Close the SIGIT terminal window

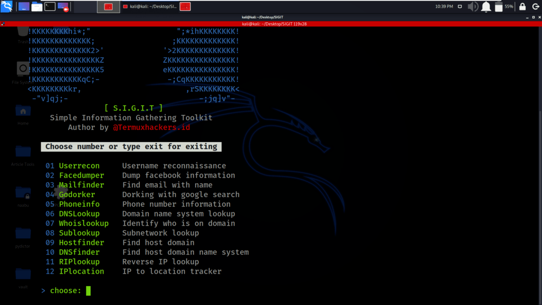pos(540,17)
